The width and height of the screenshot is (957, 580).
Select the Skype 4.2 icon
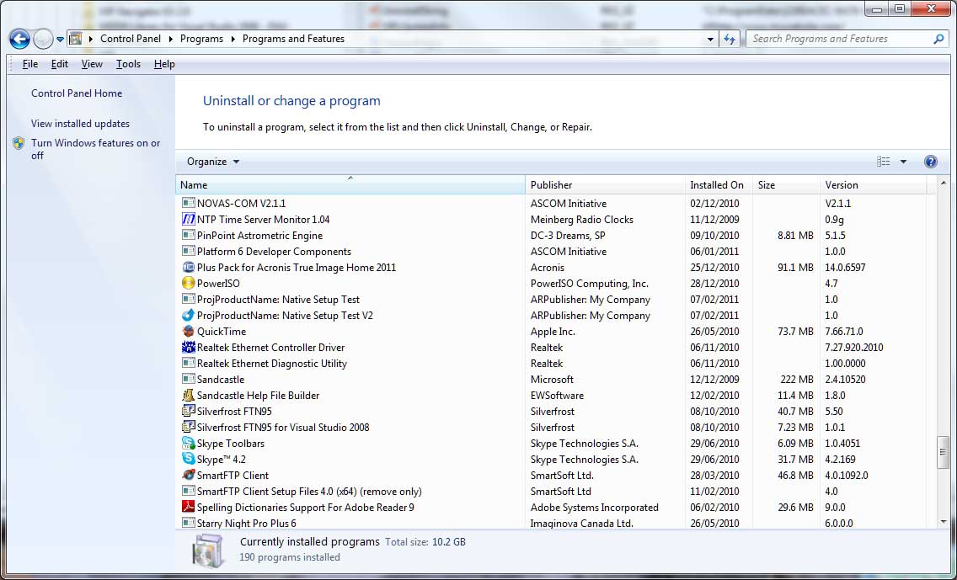(x=189, y=460)
